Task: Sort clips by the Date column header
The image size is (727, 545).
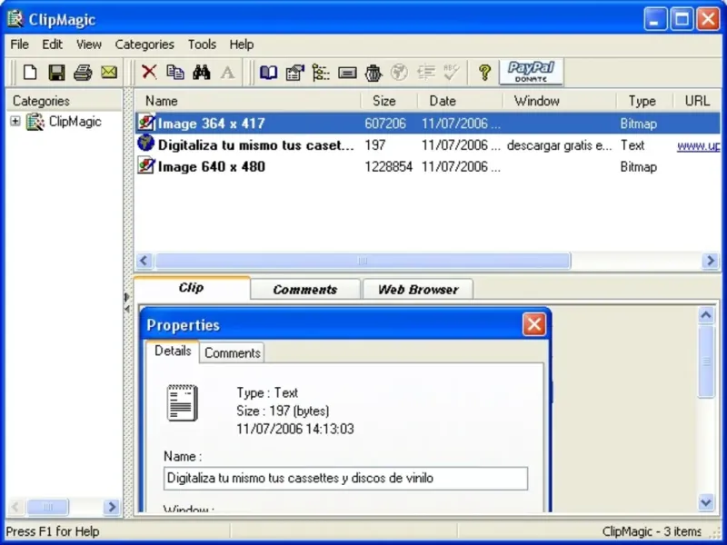Action: (460, 101)
